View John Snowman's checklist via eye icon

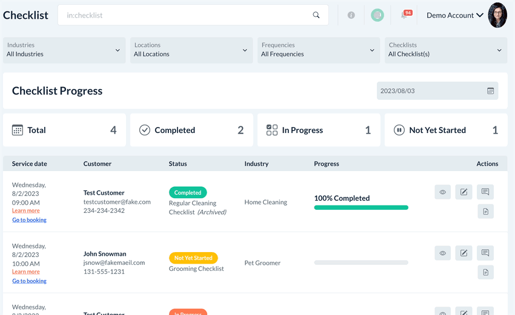click(x=443, y=253)
